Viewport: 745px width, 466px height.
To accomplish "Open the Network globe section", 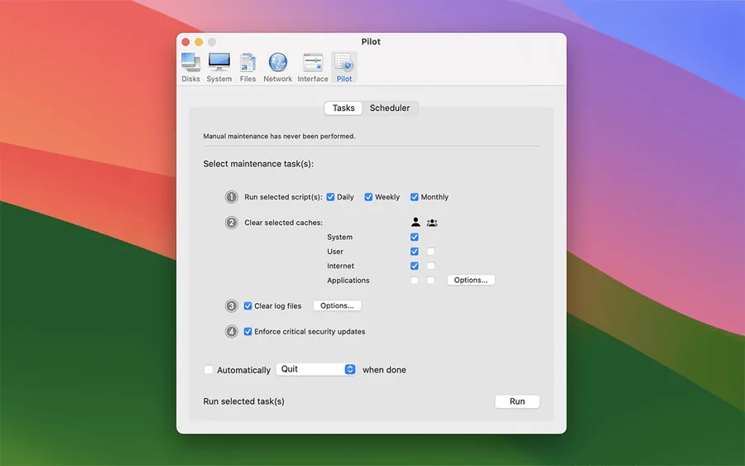I will (277, 67).
